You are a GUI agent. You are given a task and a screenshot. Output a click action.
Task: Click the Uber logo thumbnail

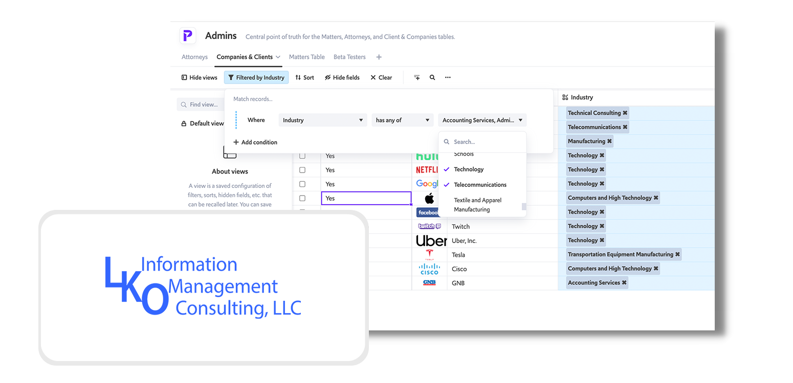[x=432, y=241]
